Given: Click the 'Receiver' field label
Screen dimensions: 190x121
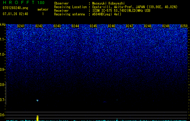Looking at the screenshot, I should [61, 11].
